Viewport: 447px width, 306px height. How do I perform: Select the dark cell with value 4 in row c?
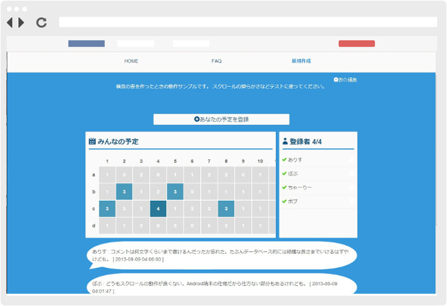pos(158,208)
